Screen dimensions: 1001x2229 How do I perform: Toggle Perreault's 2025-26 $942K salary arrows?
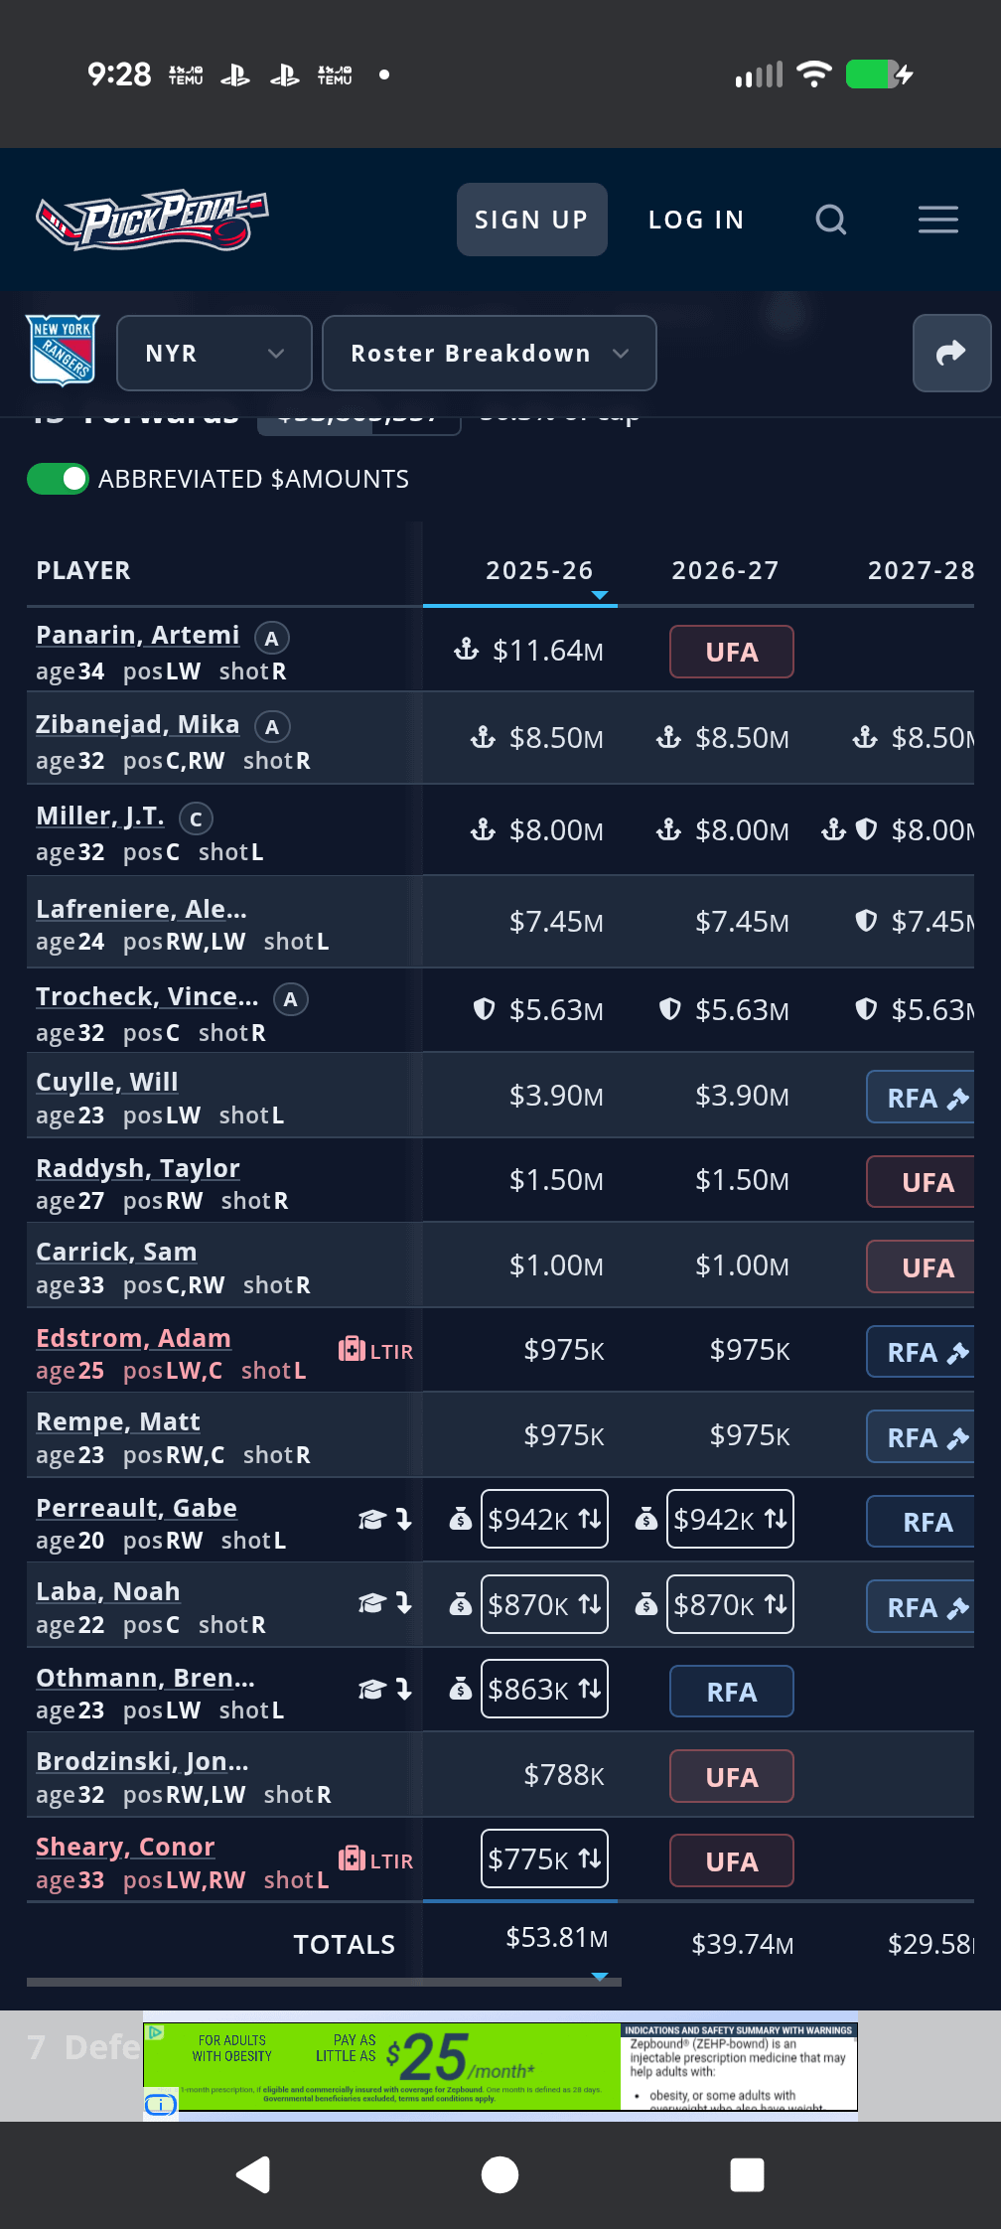point(590,1519)
